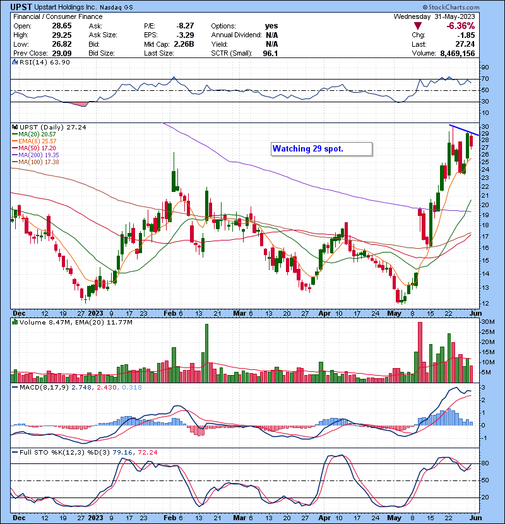505x524 pixels.
Task: Select the Low price 26.82
Action: (x=61, y=44)
